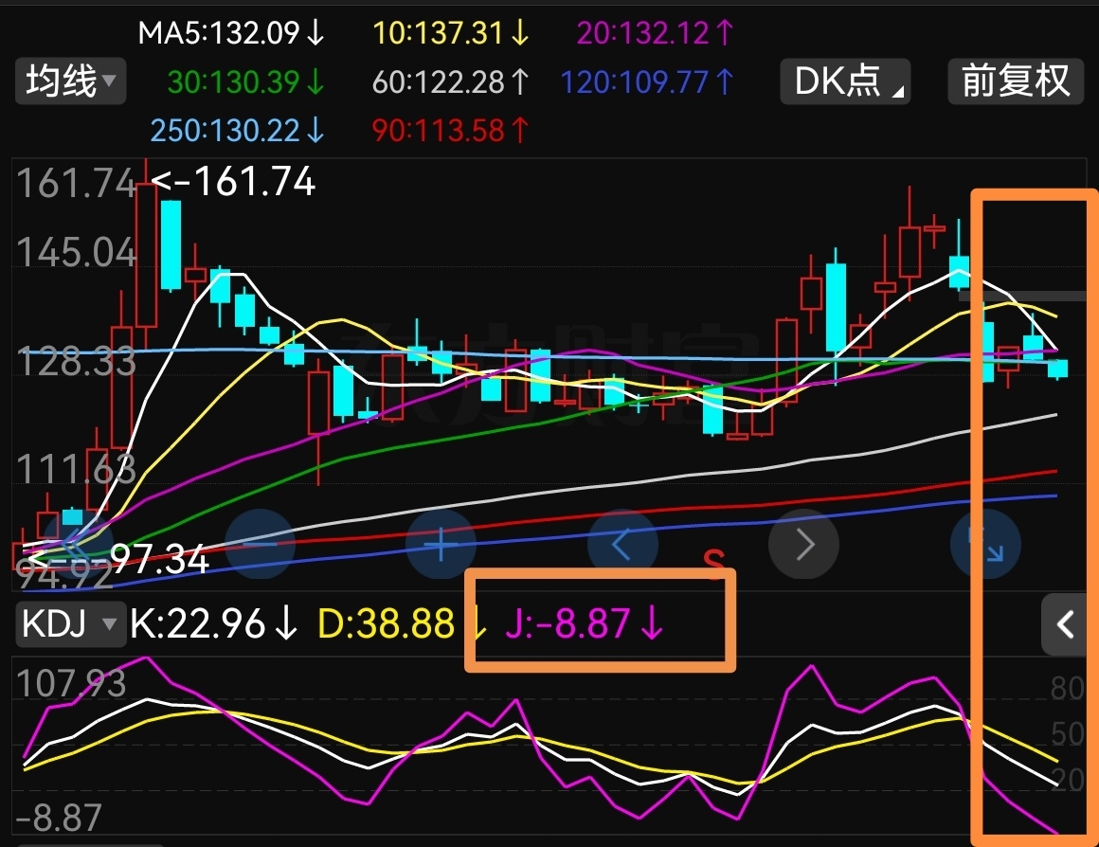Viewport: 1099px width, 847px height.
Task: Zoom out chart with minus button
Action: tap(260, 544)
